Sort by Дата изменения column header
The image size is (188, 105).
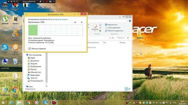[93, 43]
